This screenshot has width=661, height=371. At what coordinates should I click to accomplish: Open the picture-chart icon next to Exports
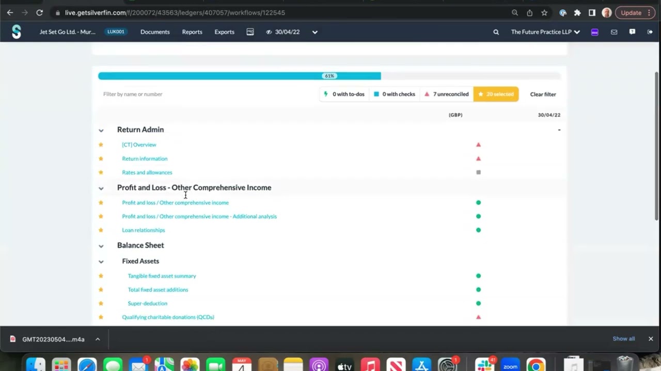coord(250,32)
